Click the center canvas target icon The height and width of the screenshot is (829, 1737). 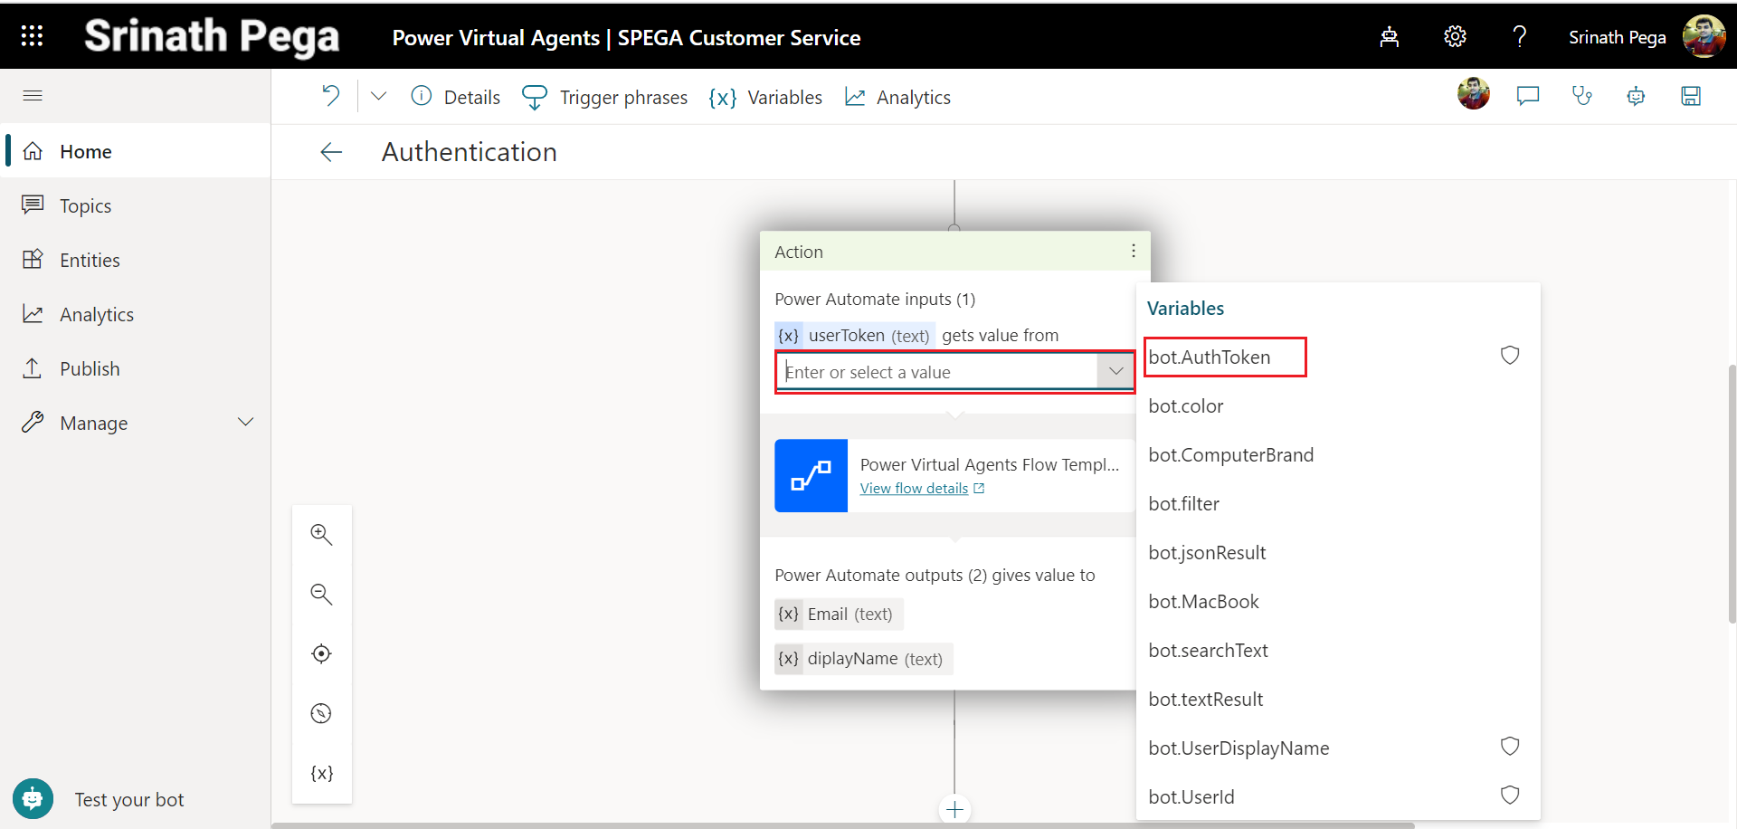point(321,653)
